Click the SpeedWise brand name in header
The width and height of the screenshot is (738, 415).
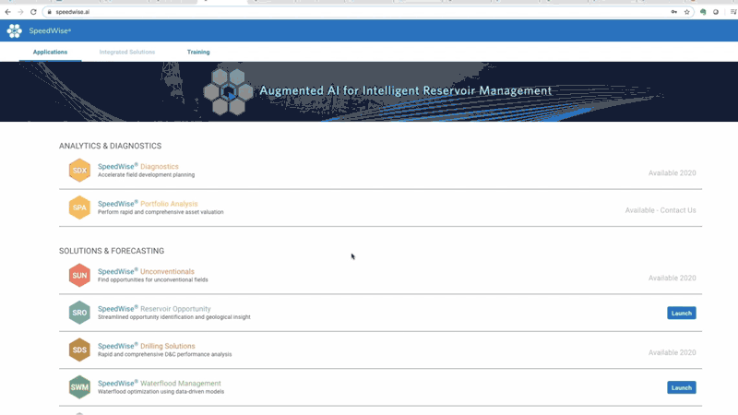click(50, 30)
